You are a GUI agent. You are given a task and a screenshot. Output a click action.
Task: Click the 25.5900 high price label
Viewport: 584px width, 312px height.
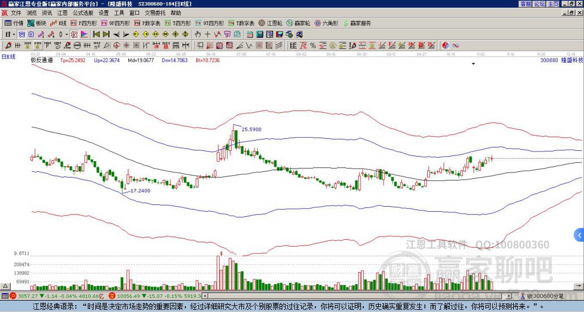[252, 129]
